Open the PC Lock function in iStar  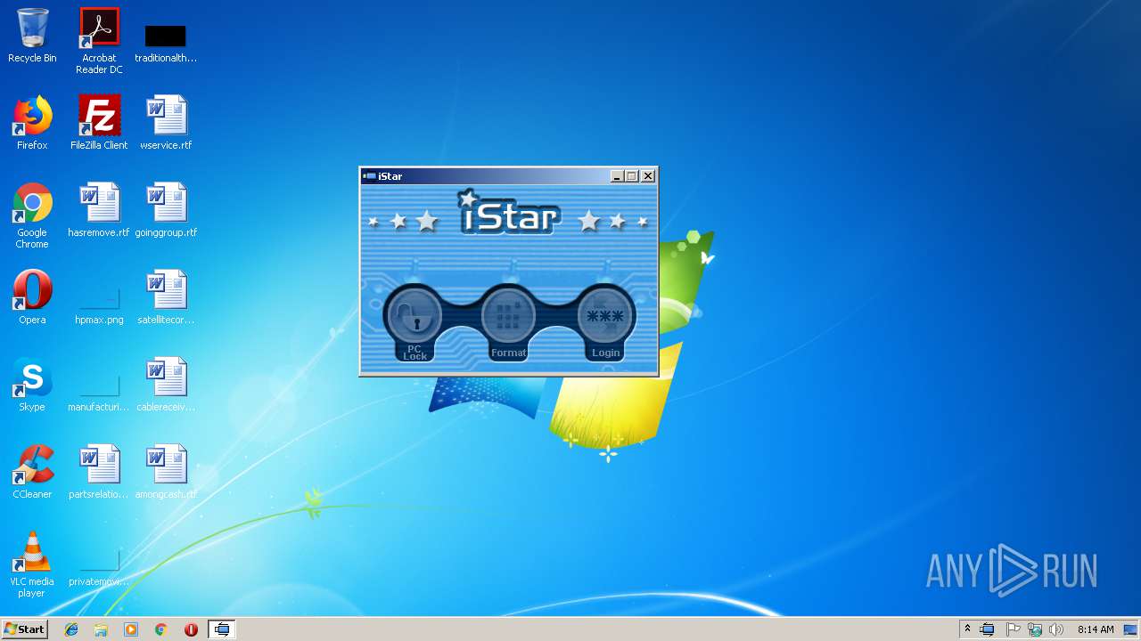415,322
